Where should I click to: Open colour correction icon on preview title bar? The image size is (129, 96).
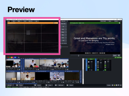54,23
